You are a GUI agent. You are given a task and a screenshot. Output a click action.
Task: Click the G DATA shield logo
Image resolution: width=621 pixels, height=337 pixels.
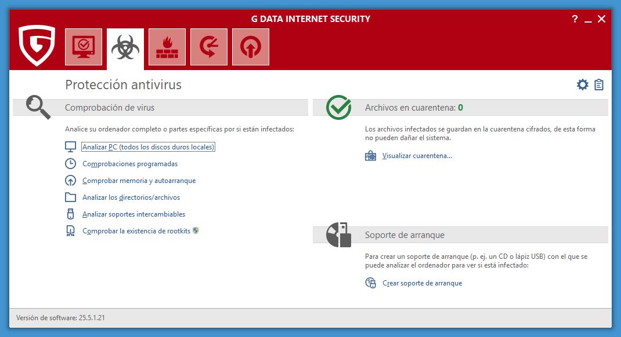(37, 45)
